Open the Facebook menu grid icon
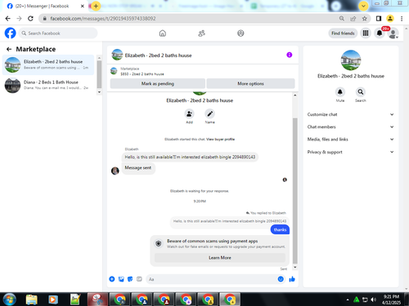The height and width of the screenshot is (306, 409). [x=366, y=33]
